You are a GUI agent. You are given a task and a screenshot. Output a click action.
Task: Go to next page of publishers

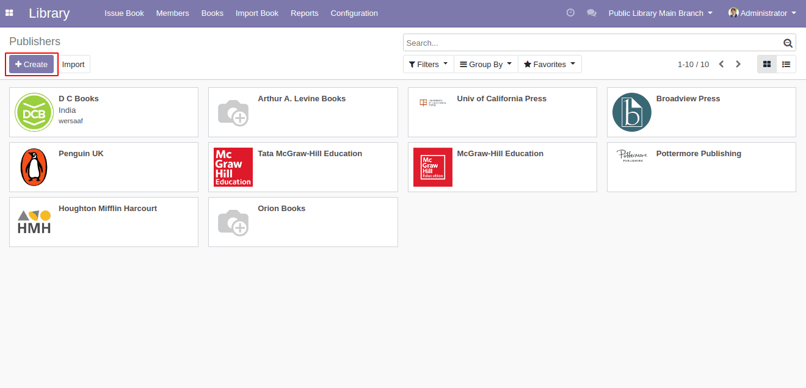click(x=738, y=64)
